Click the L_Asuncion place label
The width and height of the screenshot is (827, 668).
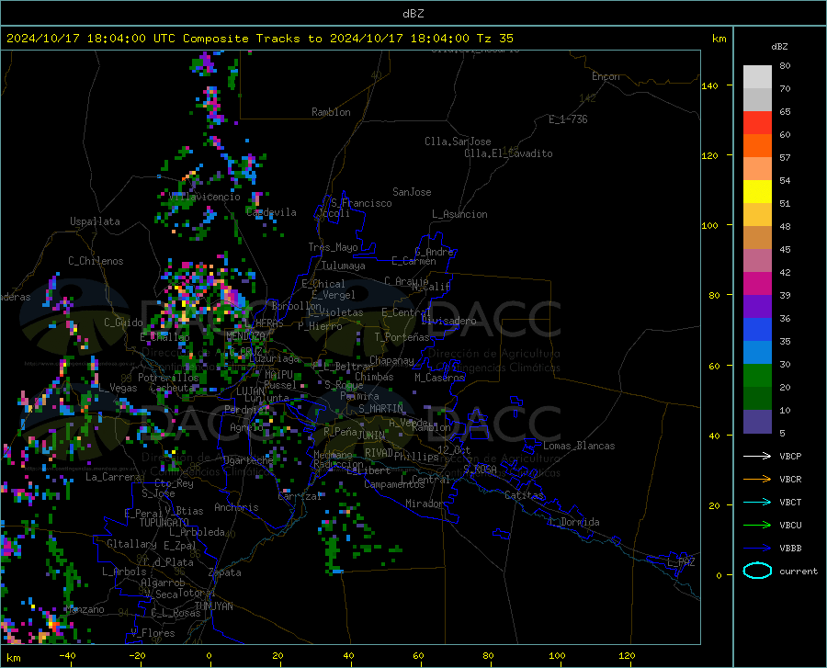coord(459,214)
